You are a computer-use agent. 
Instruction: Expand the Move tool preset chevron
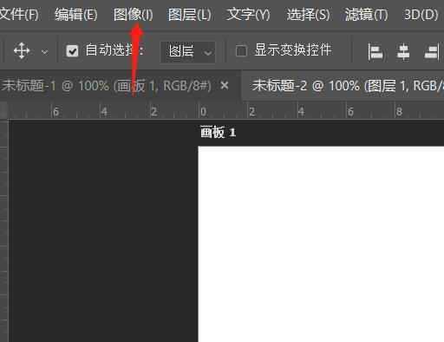tap(44, 52)
